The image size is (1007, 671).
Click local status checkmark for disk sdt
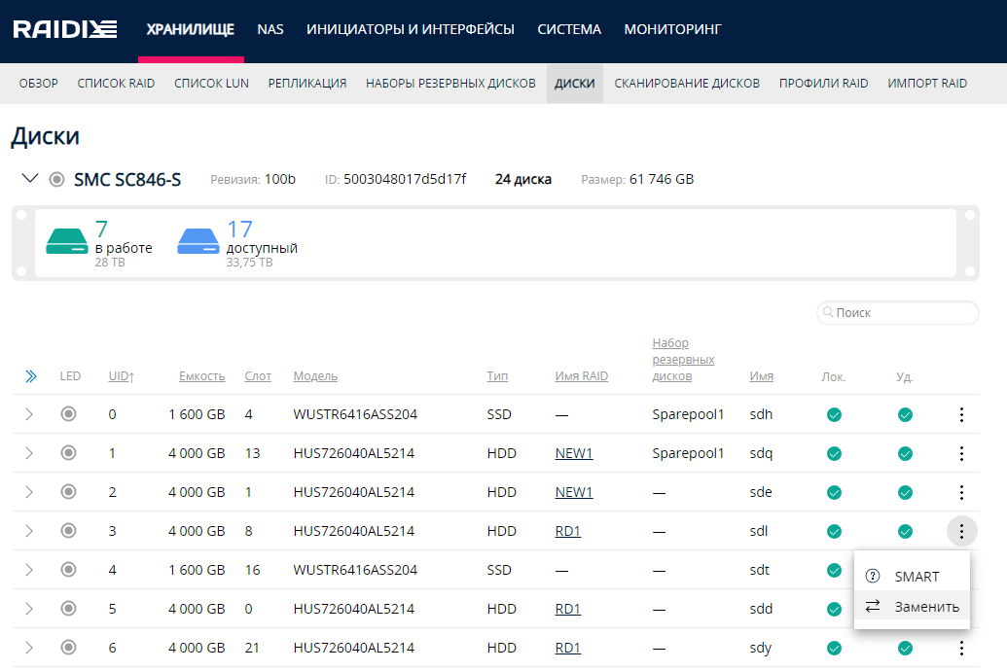834,570
